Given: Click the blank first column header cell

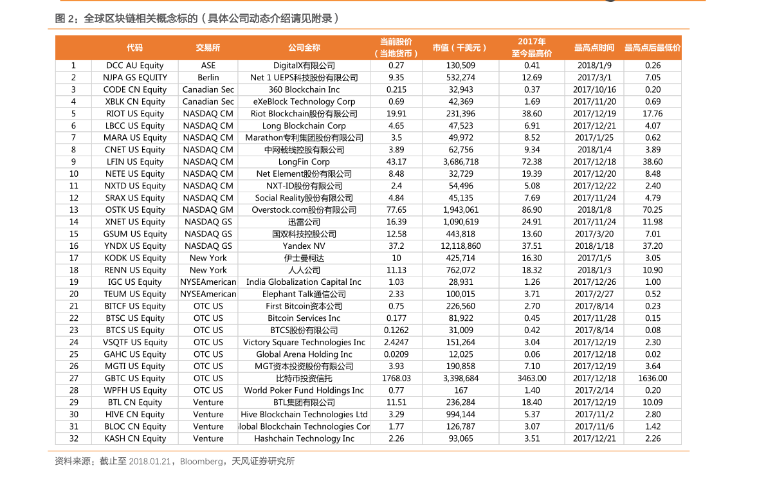Looking at the screenshot, I should coord(73,48).
